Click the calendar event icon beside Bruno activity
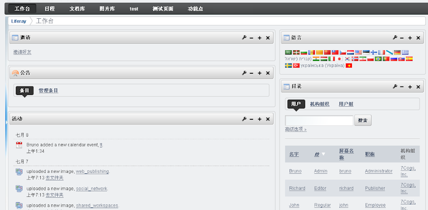Image resolution: width=428 pixels, height=210 pixels. (19, 145)
